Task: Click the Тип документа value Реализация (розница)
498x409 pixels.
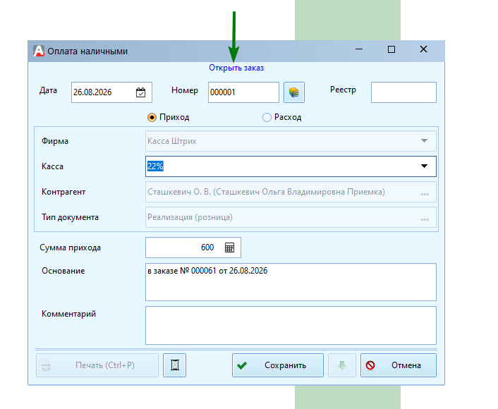Action: pos(190,217)
